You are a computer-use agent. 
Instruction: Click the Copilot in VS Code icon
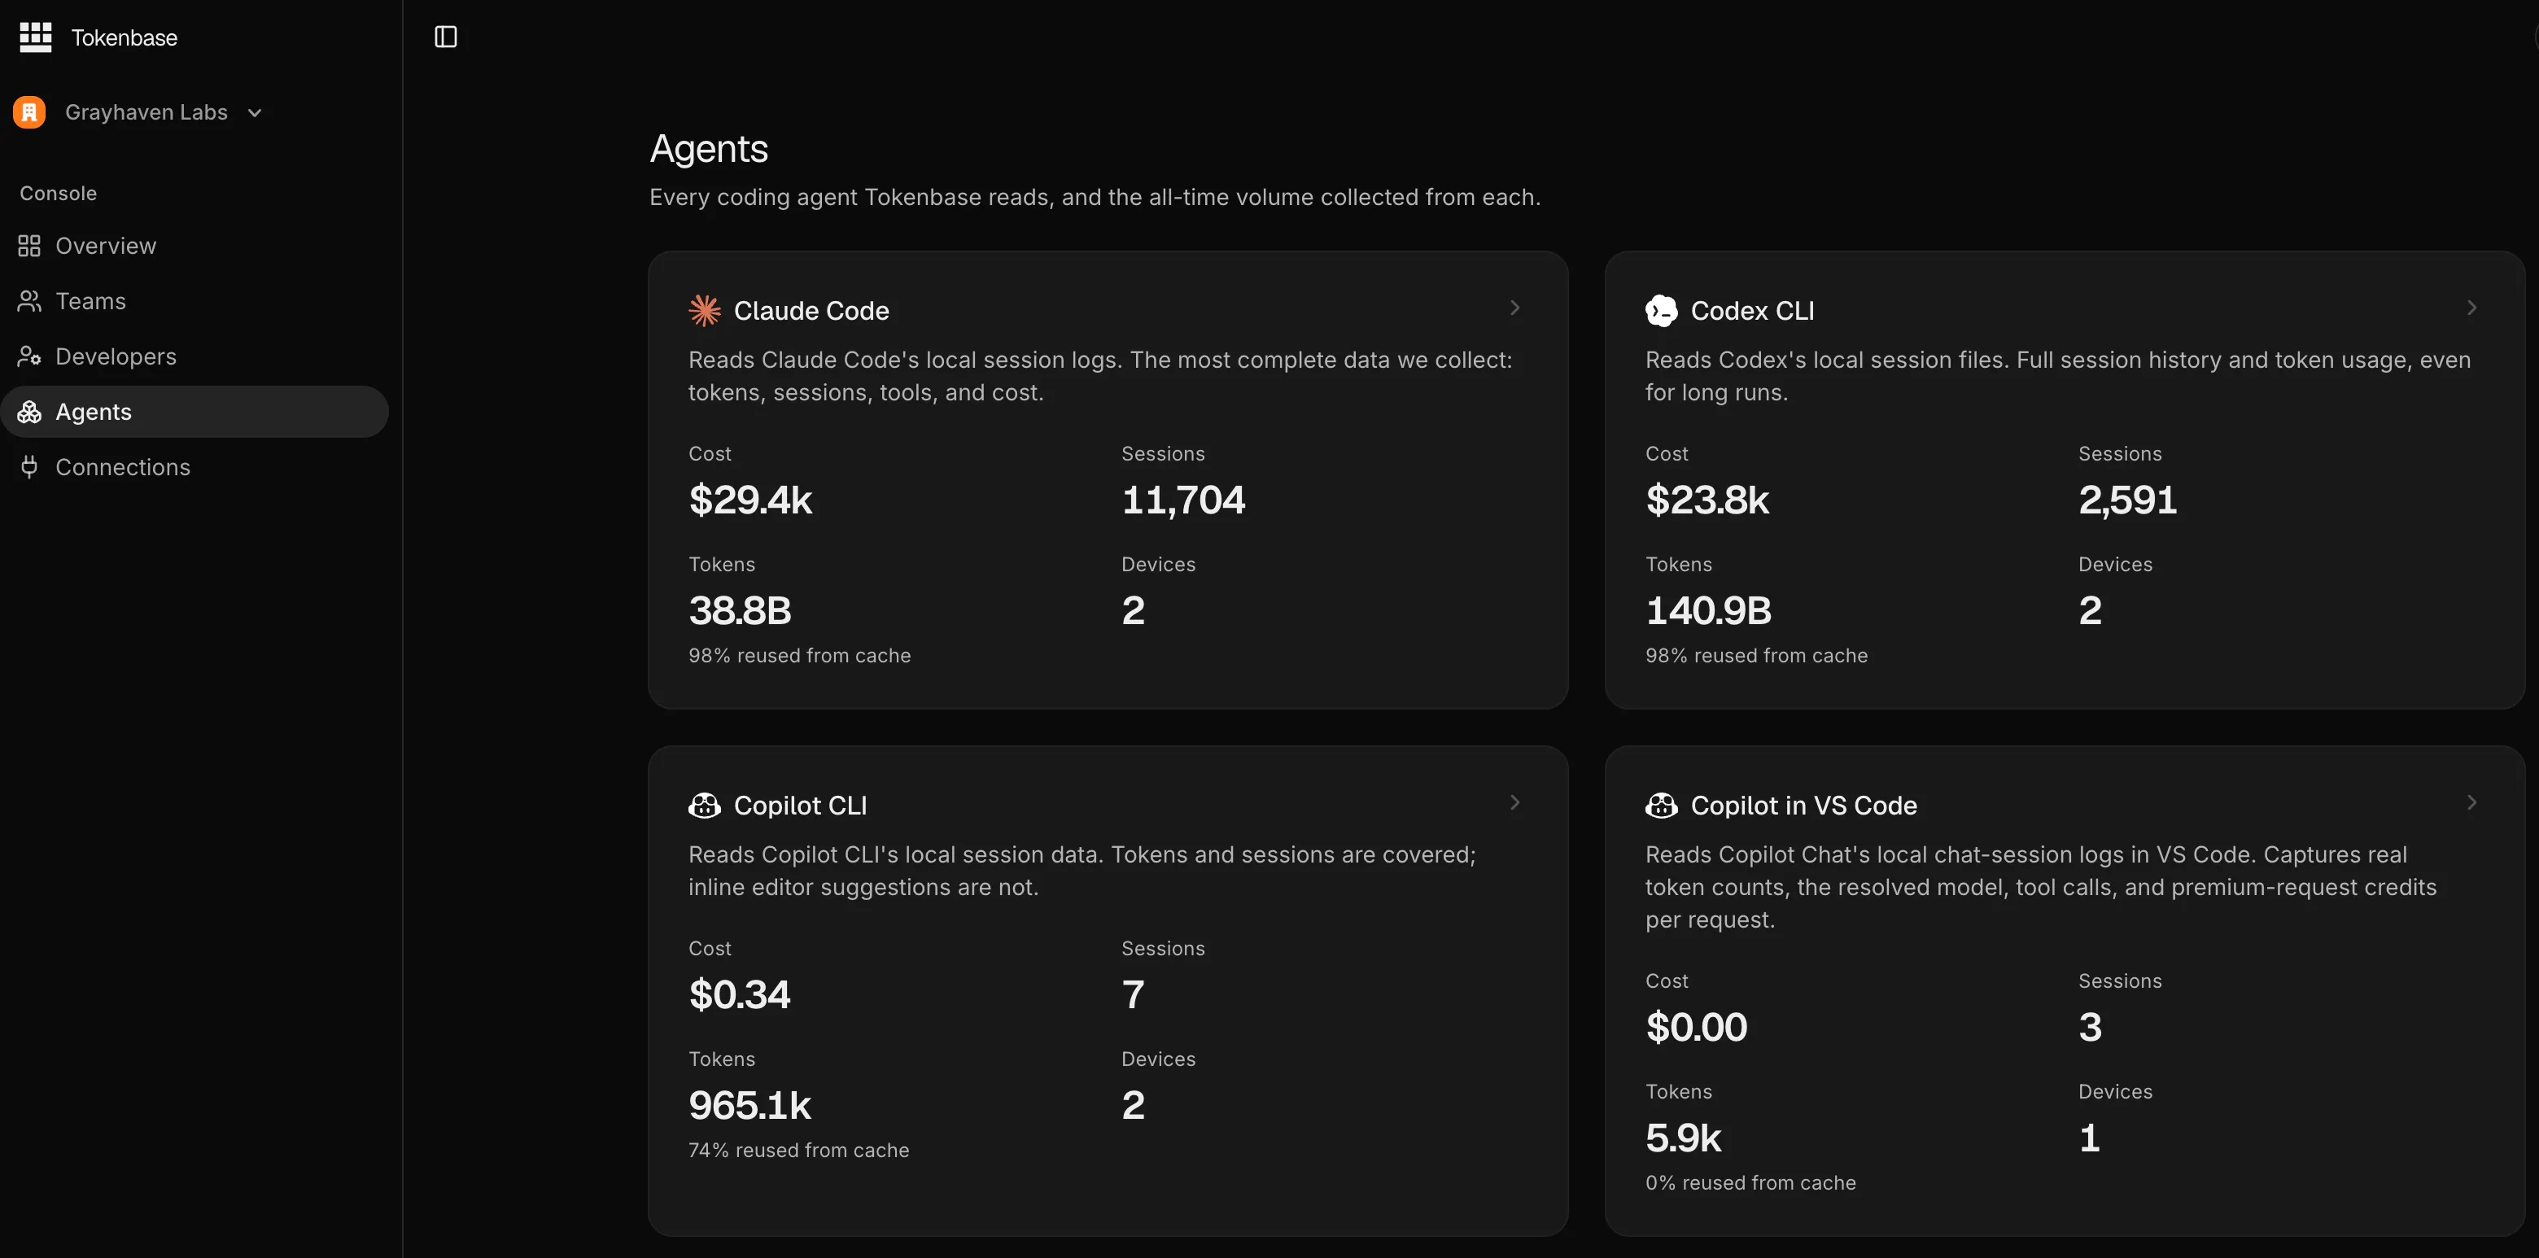coord(1661,806)
